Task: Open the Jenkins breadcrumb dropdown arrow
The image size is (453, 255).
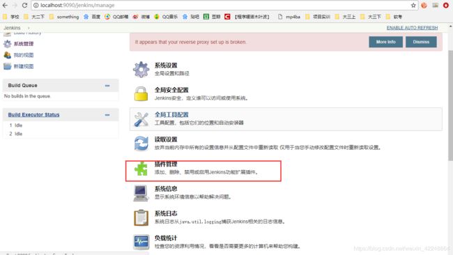Action: [x=29, y=28]
